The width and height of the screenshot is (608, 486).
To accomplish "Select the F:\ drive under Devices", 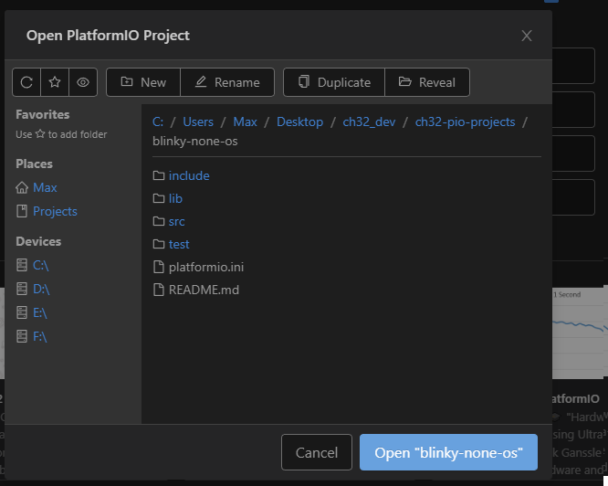I will (x=40, y=336).
